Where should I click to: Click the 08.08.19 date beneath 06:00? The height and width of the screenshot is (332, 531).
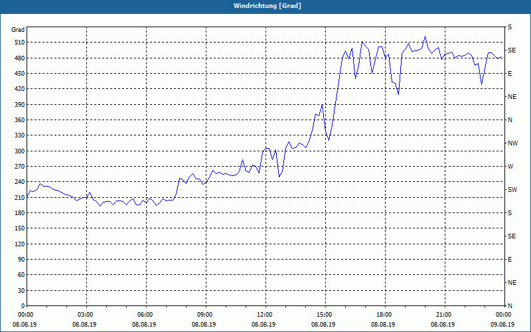pyautogui.click(x=144, y=325)
